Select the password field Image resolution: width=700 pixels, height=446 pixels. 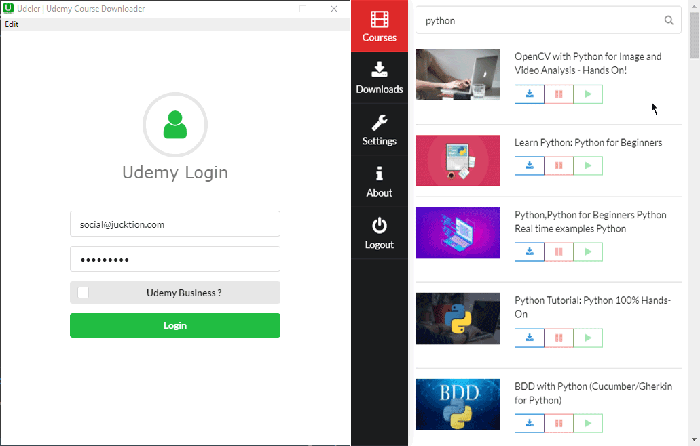174,258
